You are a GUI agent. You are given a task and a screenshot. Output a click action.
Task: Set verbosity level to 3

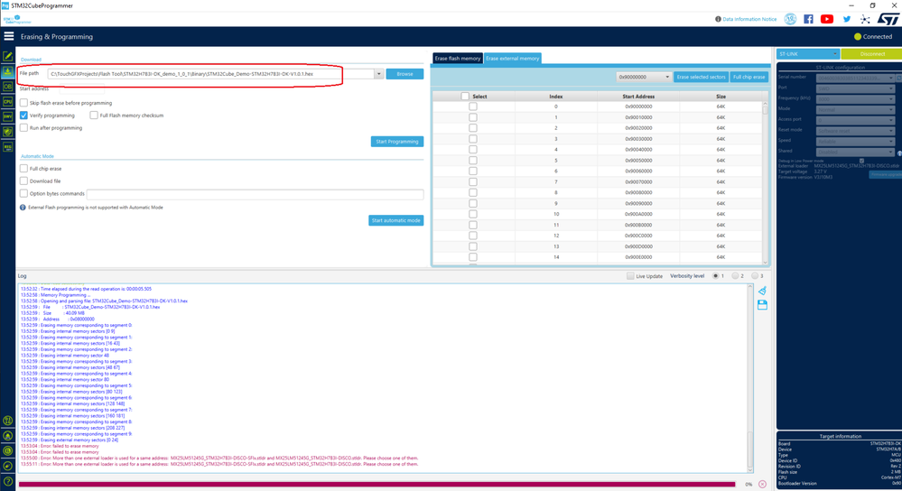click(x=755, y=276)
